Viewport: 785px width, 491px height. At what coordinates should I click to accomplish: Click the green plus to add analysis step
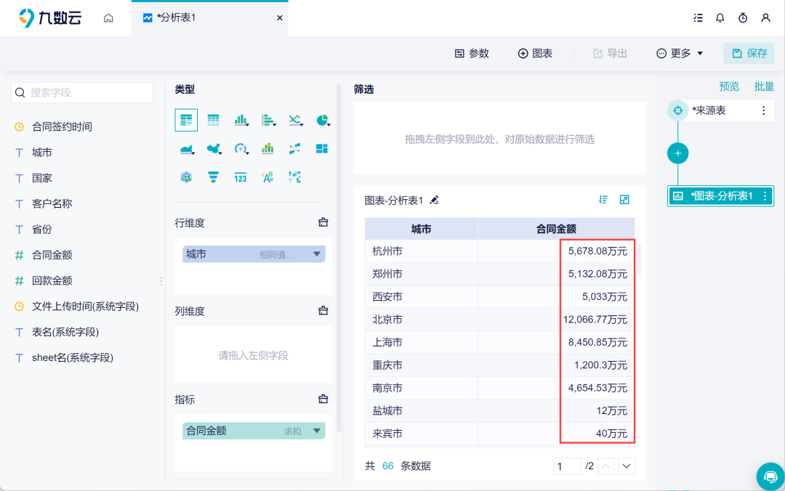677,153
